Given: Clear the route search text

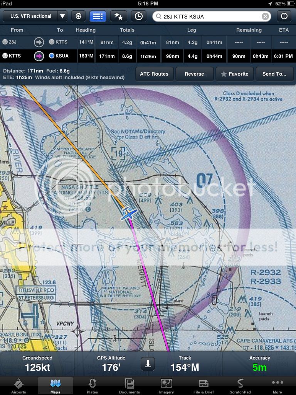Looking at the screenshot, I should click(x=265, y=17).
